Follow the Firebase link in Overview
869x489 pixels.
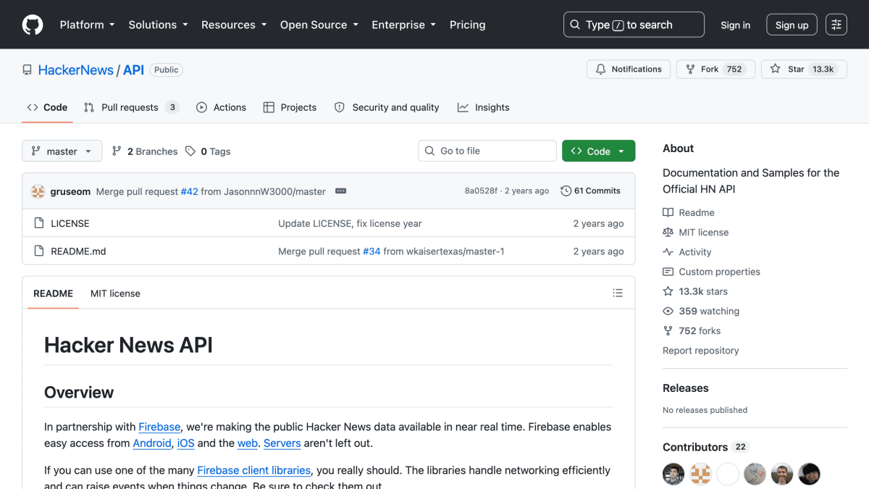click(x=159, y=427)
